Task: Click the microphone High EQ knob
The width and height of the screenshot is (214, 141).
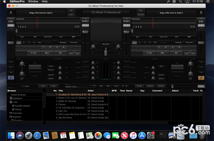Action: 60,68
